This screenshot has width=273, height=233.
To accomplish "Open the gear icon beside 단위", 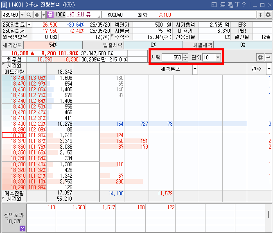I will pos(260,57).
